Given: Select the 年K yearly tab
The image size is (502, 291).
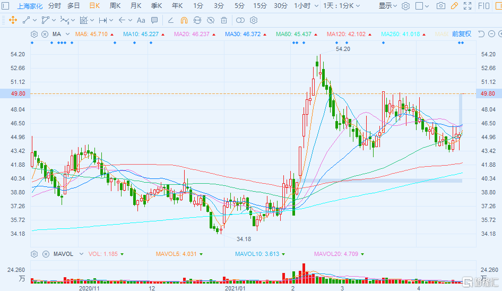Looking at the screenshot, I should point(177,6).
